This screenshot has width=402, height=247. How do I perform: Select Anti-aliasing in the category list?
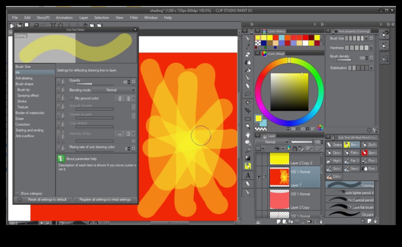pyautogui.click(x=24, y=78)
